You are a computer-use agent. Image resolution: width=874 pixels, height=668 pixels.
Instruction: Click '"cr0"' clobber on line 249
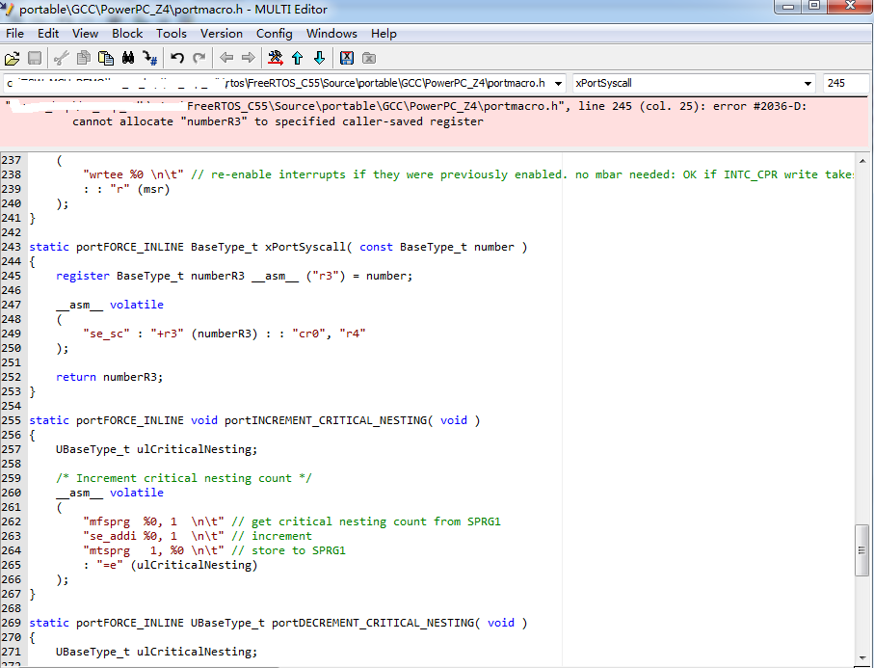tap(308, 334)
